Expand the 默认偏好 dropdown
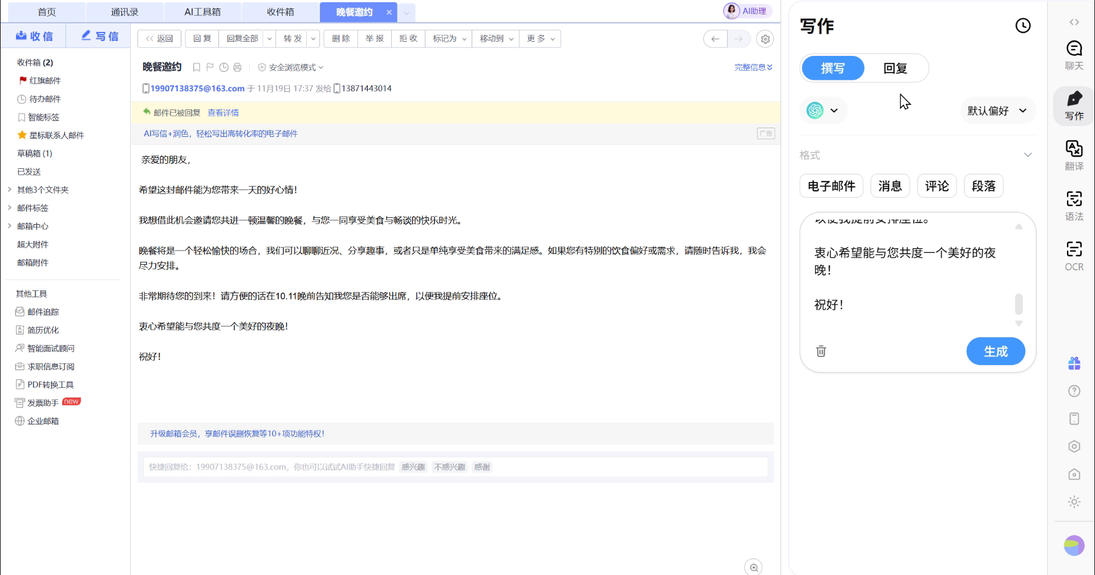The height and width of the screenshot is (575, 1095). [996, 111]
